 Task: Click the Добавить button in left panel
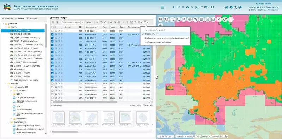click(7, 19)
